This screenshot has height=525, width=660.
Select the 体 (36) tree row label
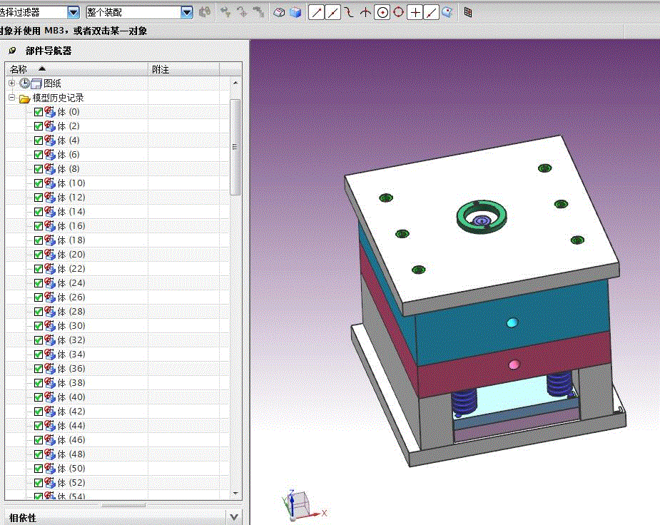(x=71, y=369)
